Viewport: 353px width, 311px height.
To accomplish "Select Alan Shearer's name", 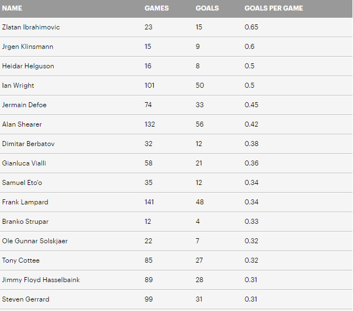I will click(22, 124).
